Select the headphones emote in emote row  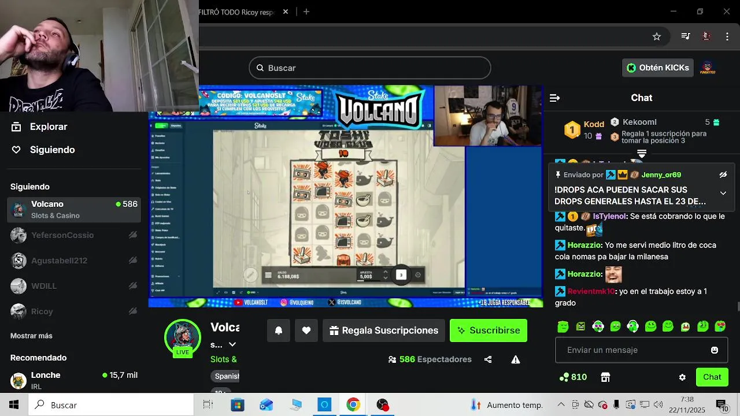pos(633,326)
